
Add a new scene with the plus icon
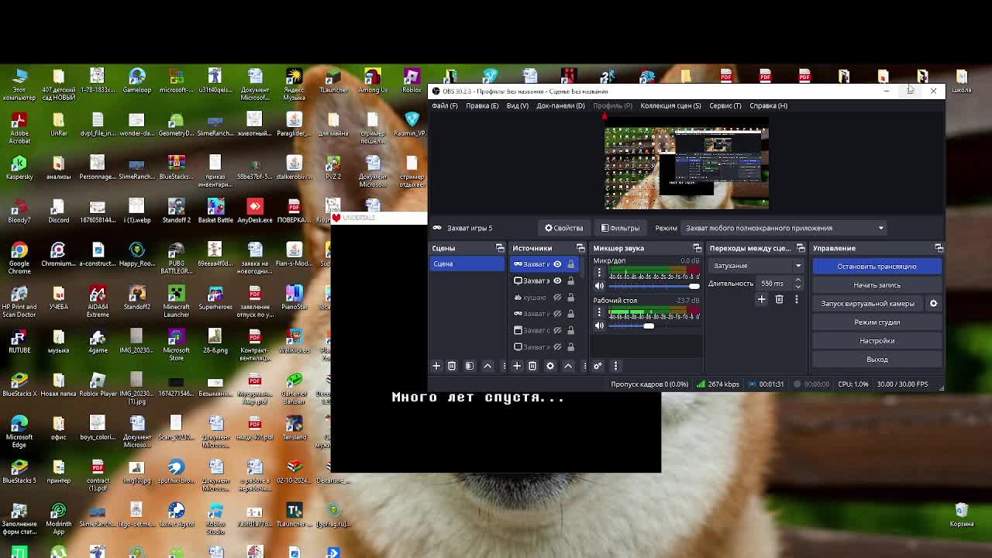coord(436,366)
